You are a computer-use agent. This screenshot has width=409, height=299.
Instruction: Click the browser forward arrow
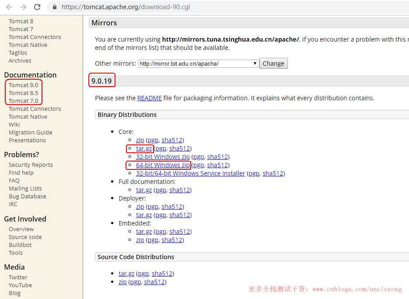point(23,7)
